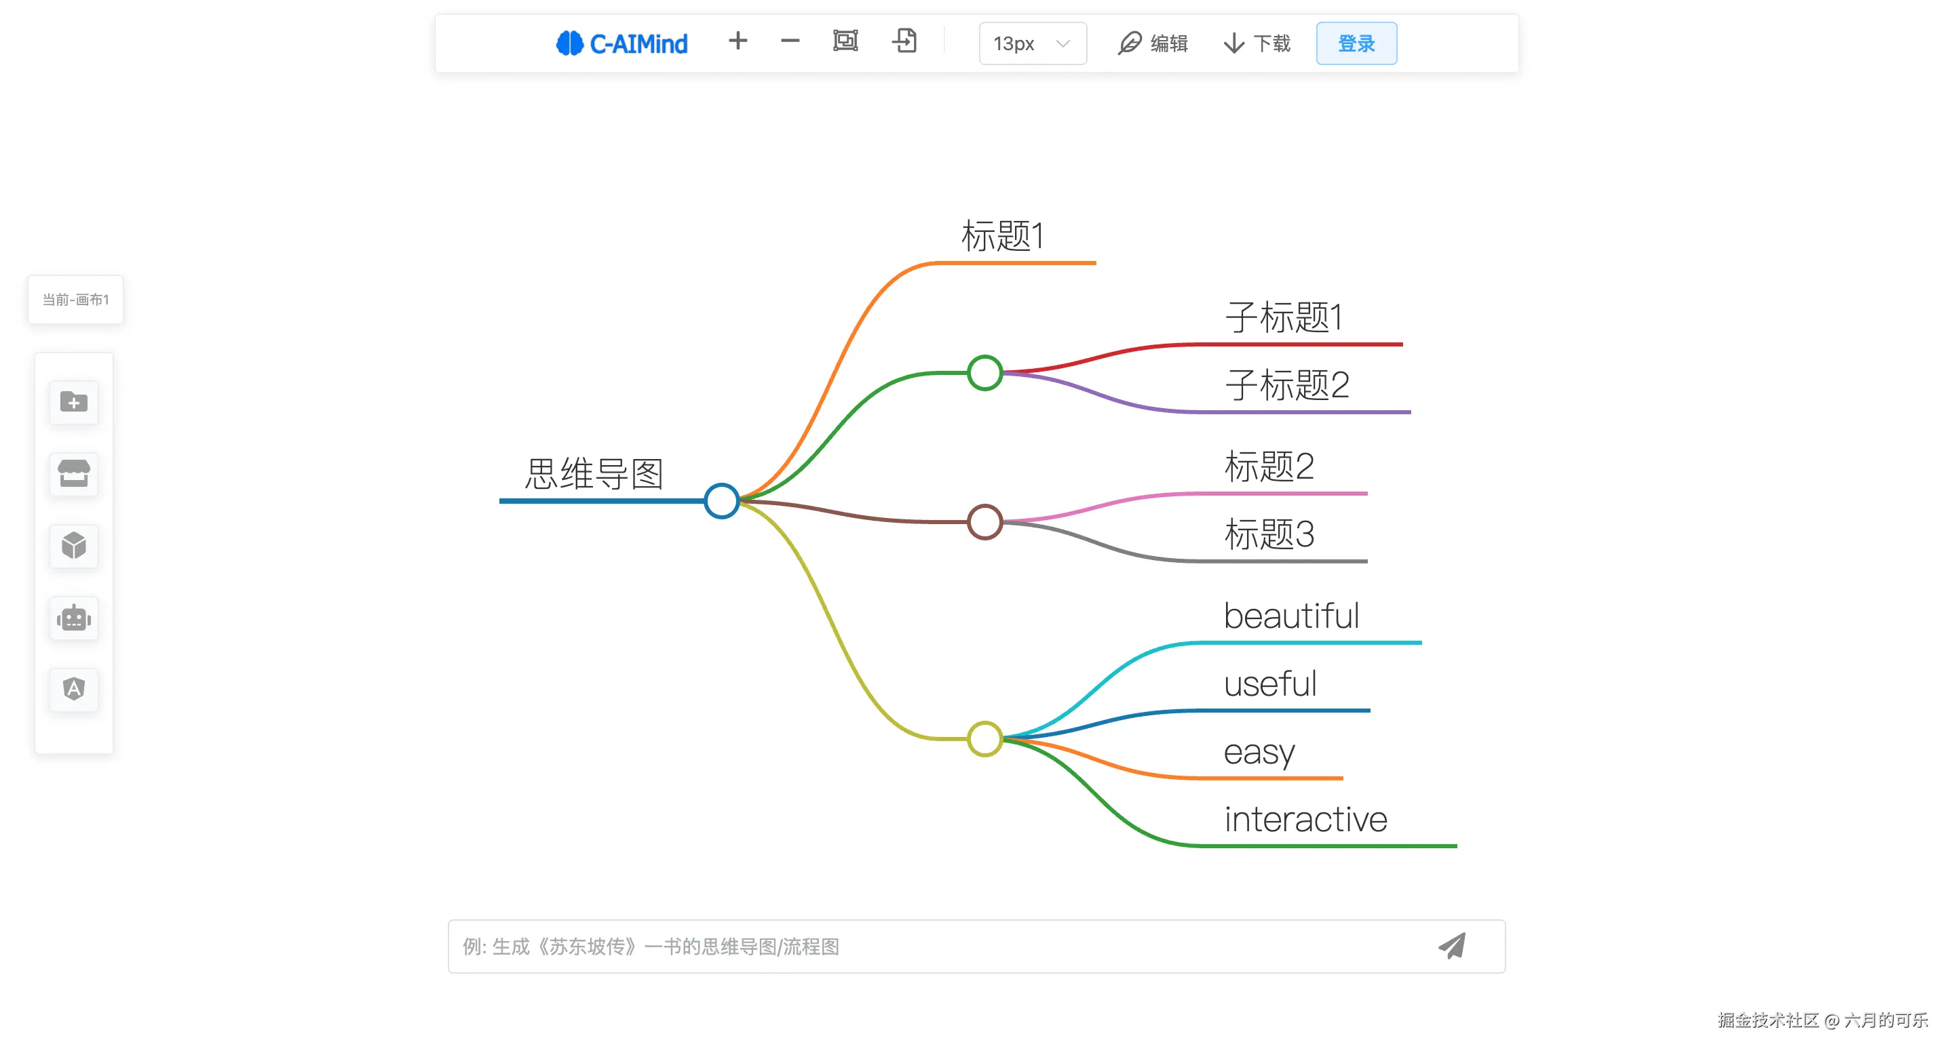Click the 登录 login button
This screenshot has height=1055, width=1954.
[x=1356, y=43]
